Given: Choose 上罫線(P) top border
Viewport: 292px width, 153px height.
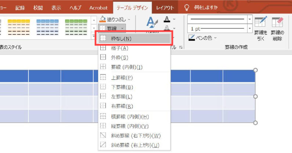Looking at the screenshot, I should tap(134, 78).
